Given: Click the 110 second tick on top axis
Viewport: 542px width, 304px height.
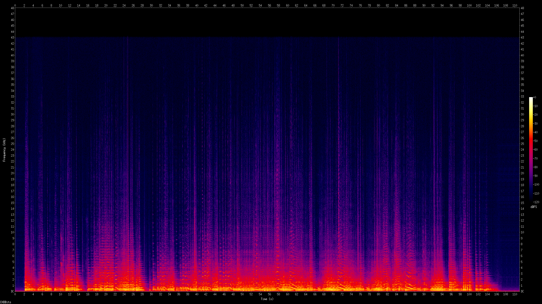Looking at the screenshot, I should (x=515, y=5).
